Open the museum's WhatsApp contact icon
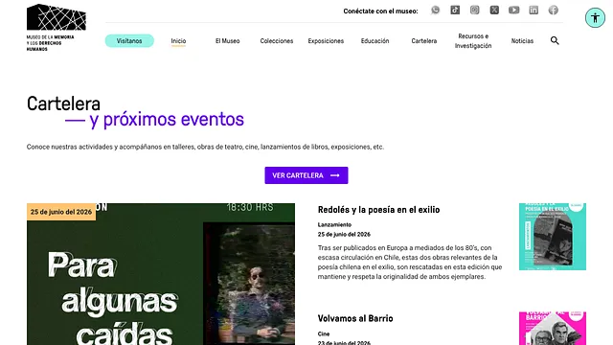The height and width of the screenshot is (345, 613). [x=435, y=11]
